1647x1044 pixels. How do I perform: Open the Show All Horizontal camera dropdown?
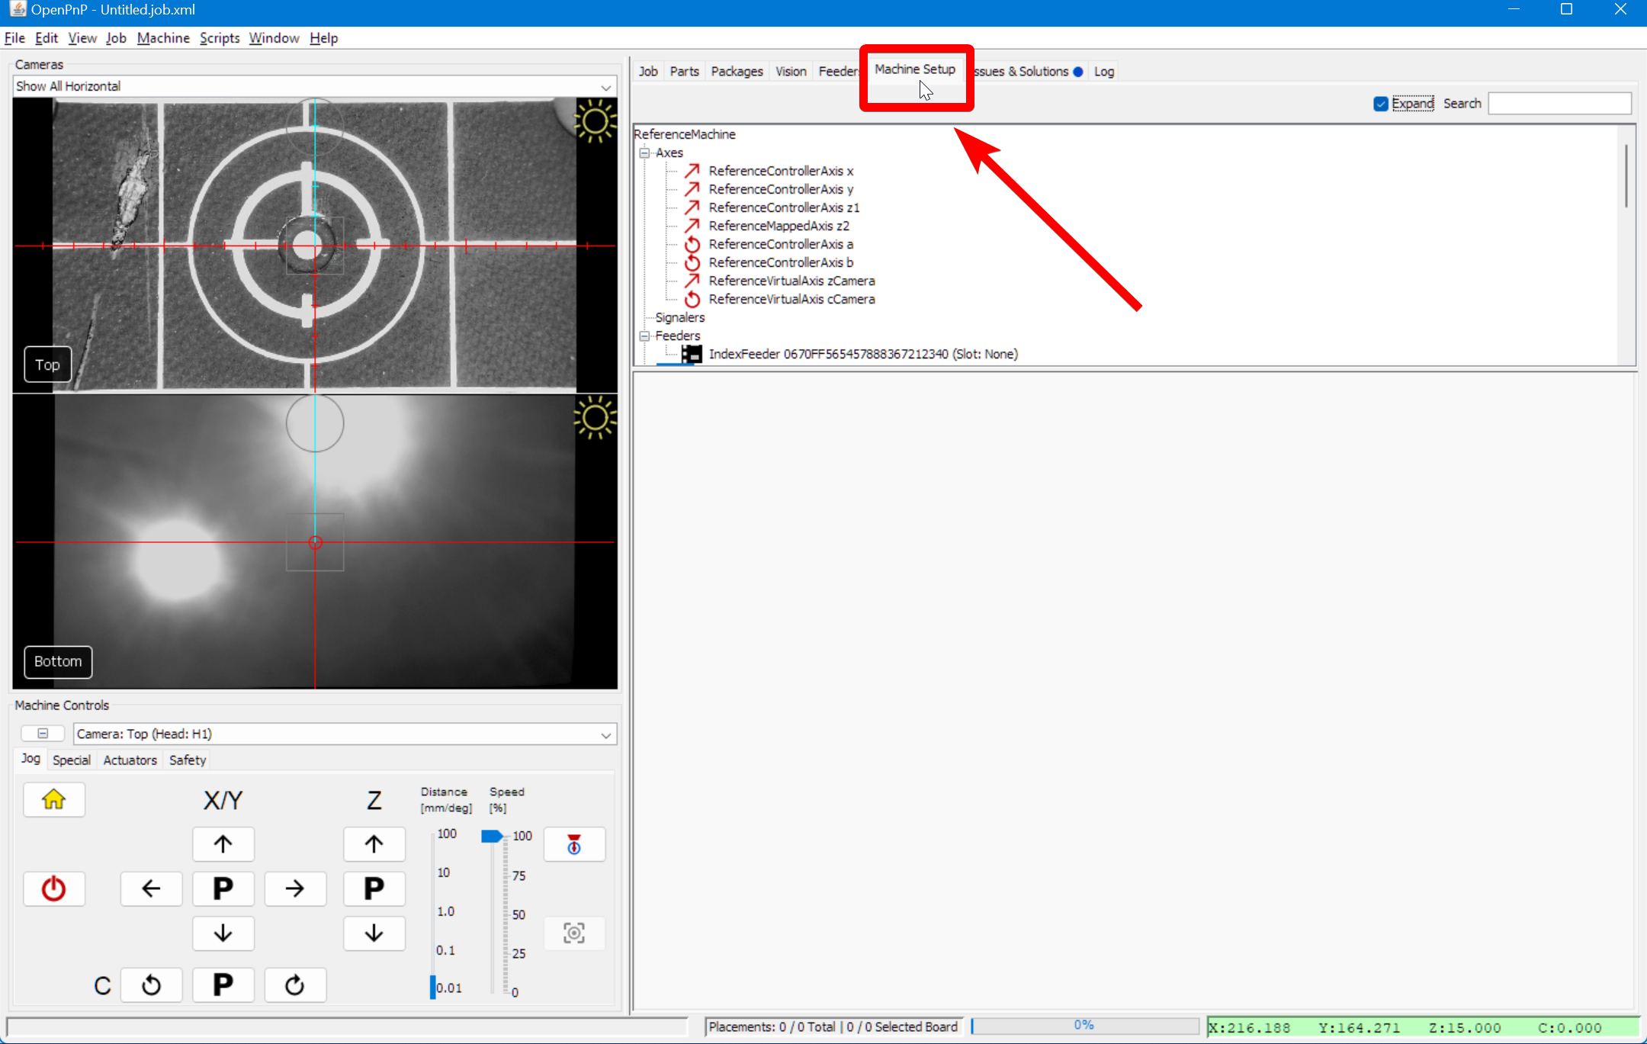pyautogui.click(x=605, y=87)
